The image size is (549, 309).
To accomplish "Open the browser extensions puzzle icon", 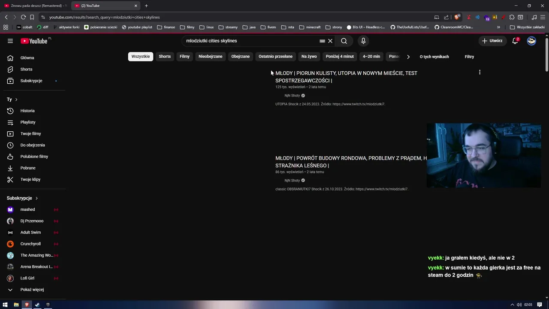I will point(512,17).
